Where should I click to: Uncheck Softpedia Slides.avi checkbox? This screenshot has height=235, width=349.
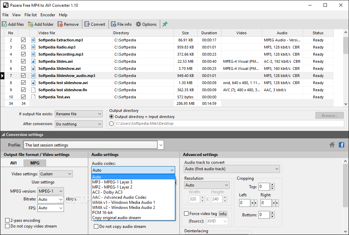coord(23,61)
